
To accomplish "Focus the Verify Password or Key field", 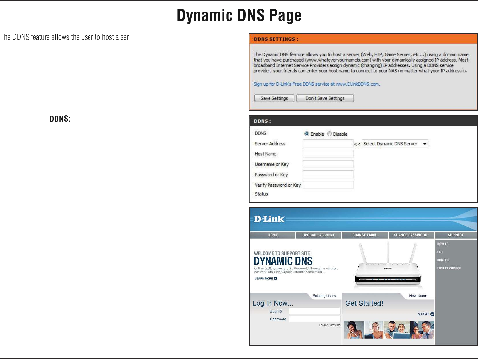I will (x=328, y=185).
